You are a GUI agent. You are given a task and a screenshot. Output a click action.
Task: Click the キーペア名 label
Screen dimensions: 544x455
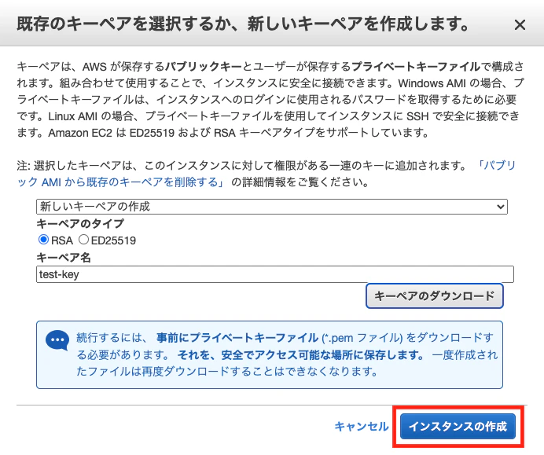coord(64,258)
